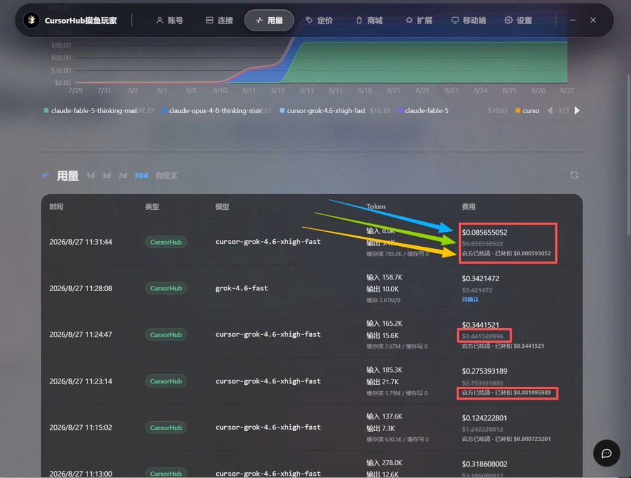631x478 pixels.
Task: Click 输入 158.7K token value
Action: pyautogui.click(x=385, y=278)
